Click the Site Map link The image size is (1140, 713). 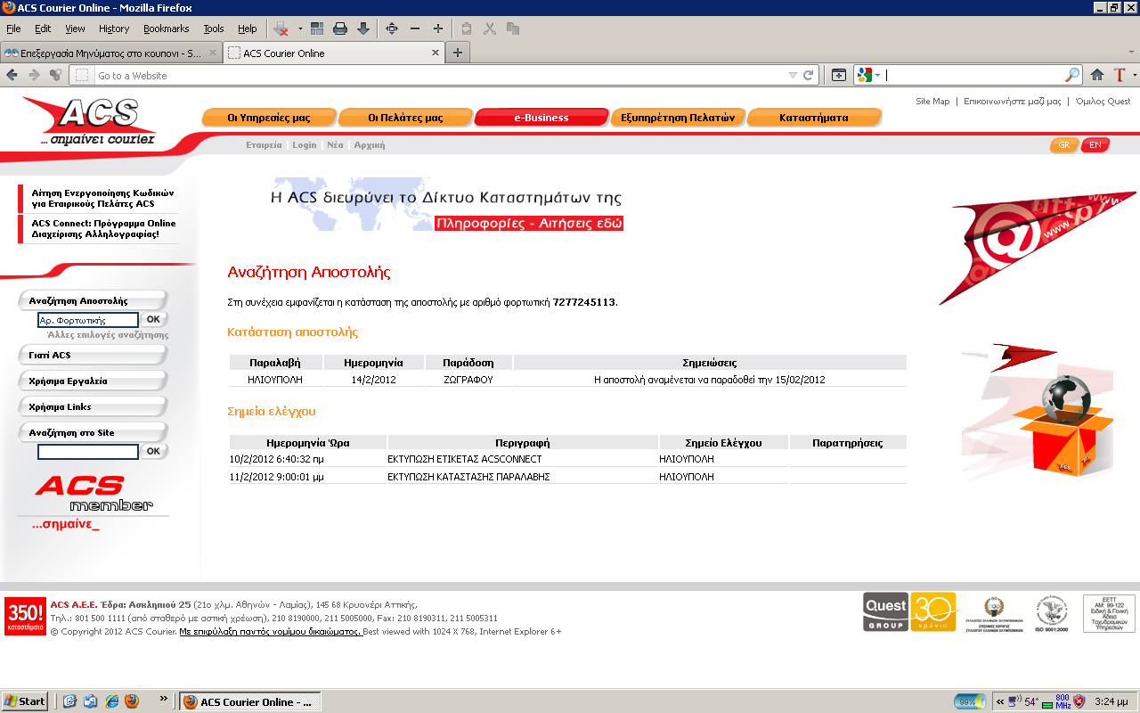932,102
